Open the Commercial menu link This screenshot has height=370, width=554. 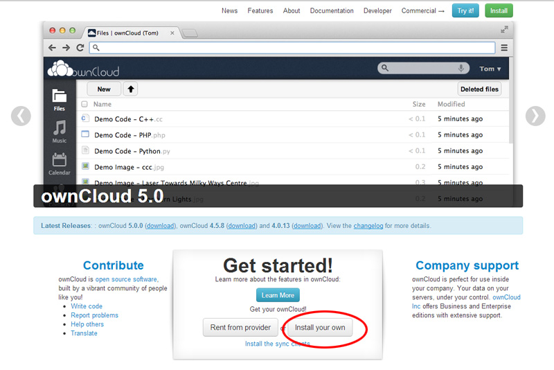click(x=423, y=11)
